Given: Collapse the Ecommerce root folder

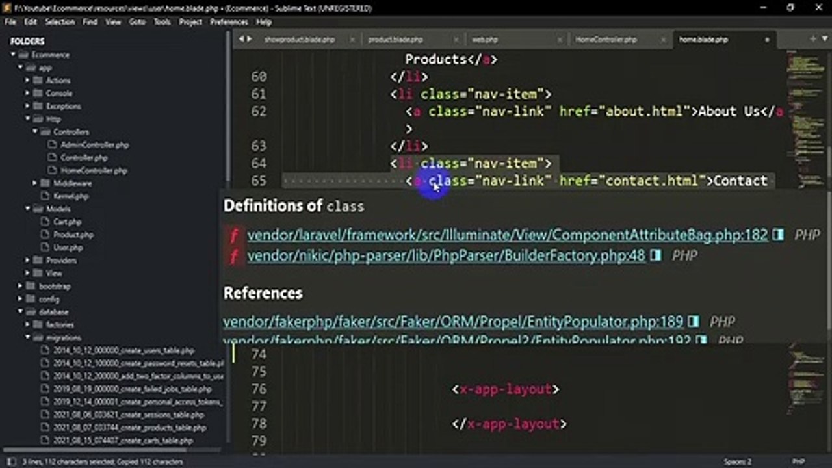Looking at the screenshot, I should (13, 55).
